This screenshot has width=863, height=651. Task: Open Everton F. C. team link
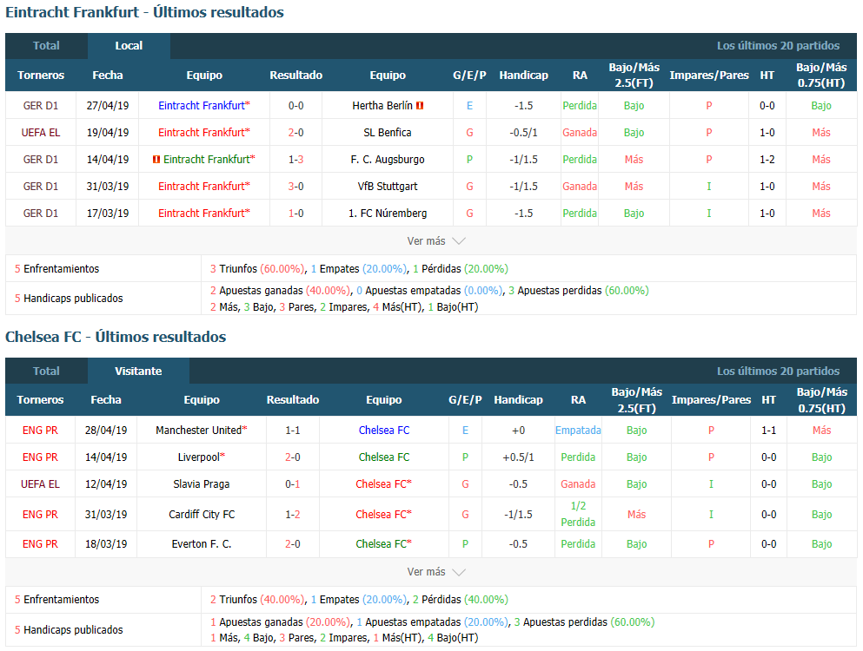click(x=202, y=544)
